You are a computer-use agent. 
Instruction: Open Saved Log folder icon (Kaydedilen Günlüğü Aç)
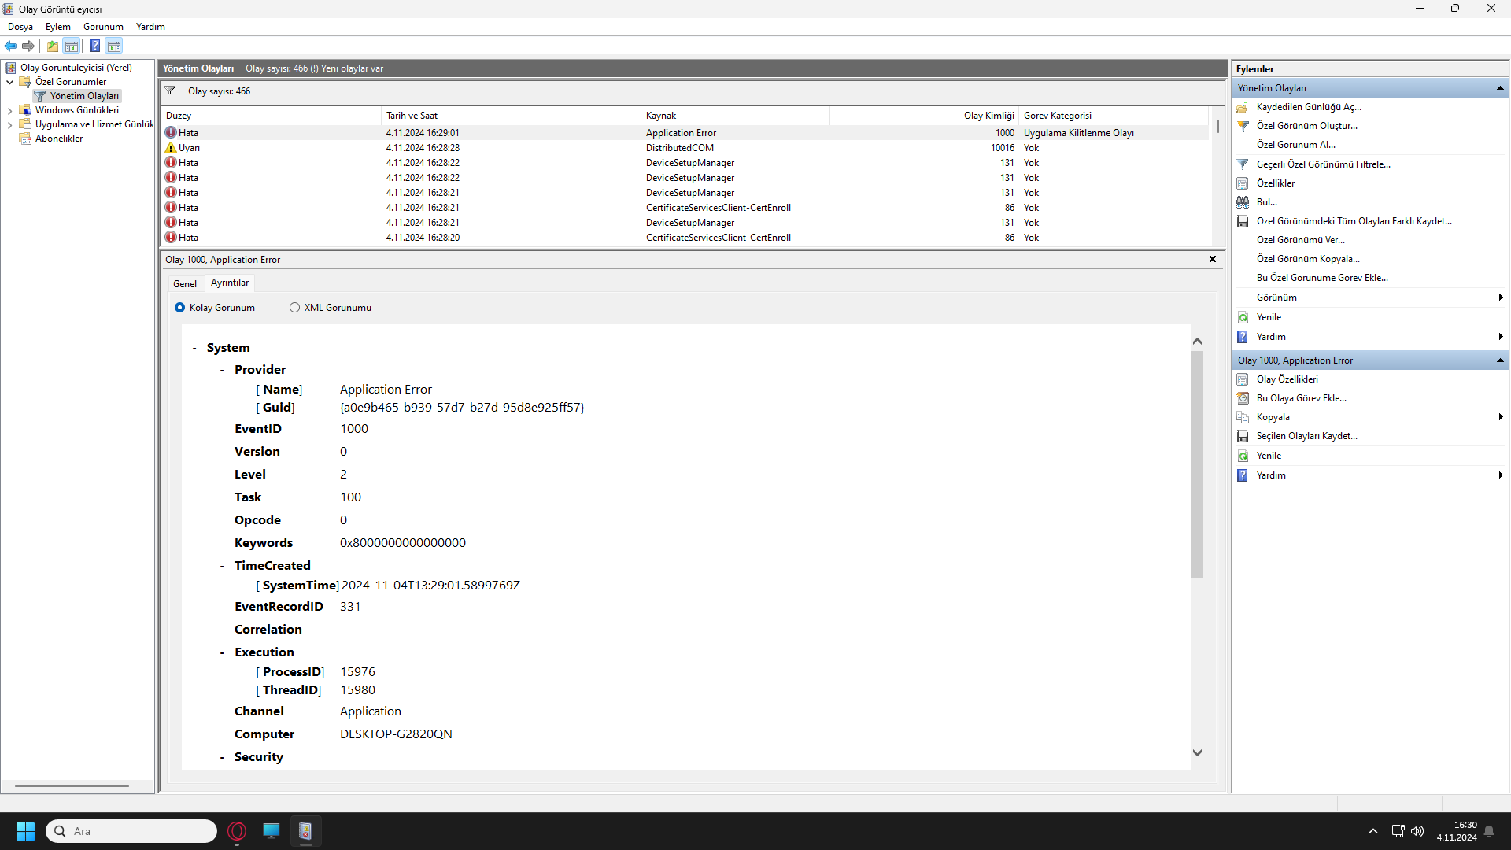1243,107
